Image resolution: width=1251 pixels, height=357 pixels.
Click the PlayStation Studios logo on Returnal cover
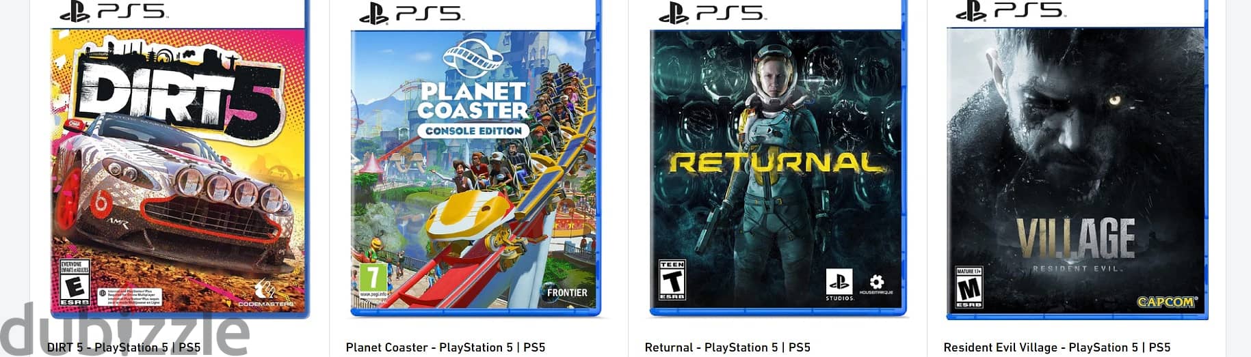(839, 285)
